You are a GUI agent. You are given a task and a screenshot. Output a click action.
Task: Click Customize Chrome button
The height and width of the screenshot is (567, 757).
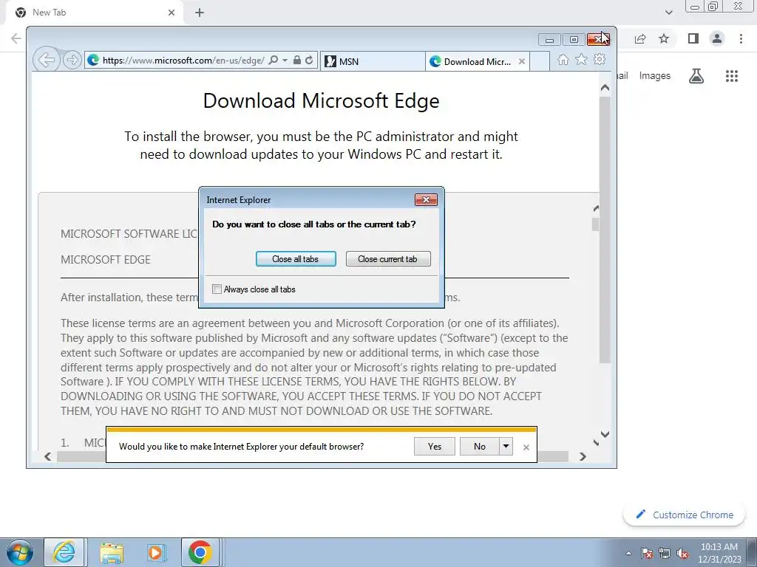point(685,515)
